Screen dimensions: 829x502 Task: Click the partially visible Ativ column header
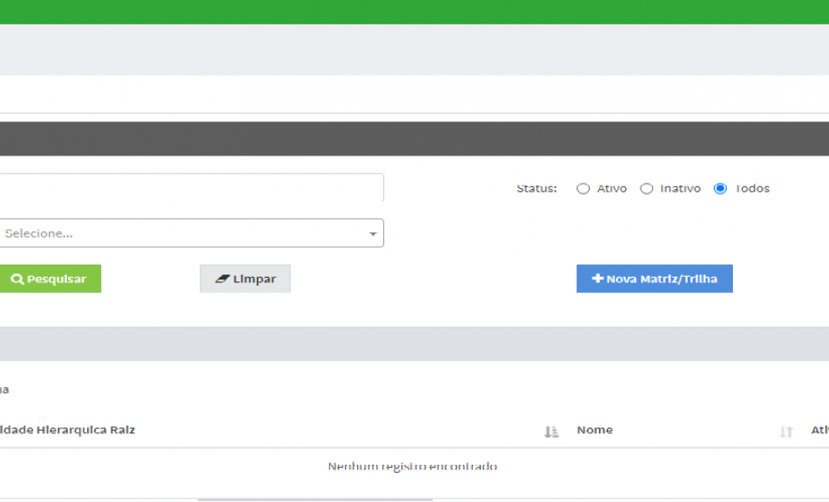(819, 431)
